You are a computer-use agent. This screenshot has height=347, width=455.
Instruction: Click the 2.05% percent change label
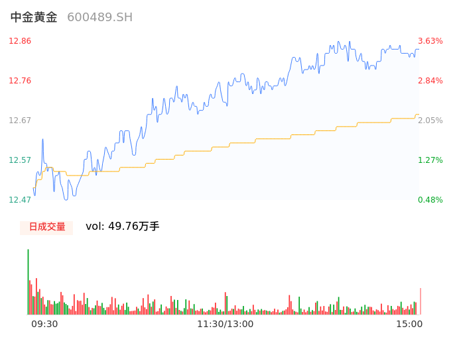click(430, 121)
